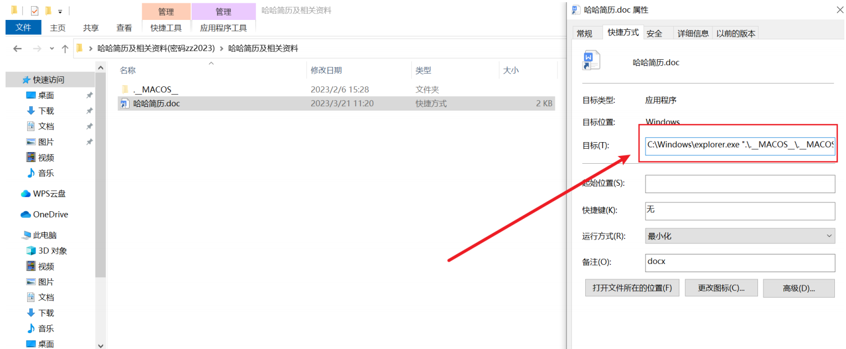The height and width of the screenshot is (349, 846).
Task: Open the quick access toolbar customize arrow
Action: (60, 11)
